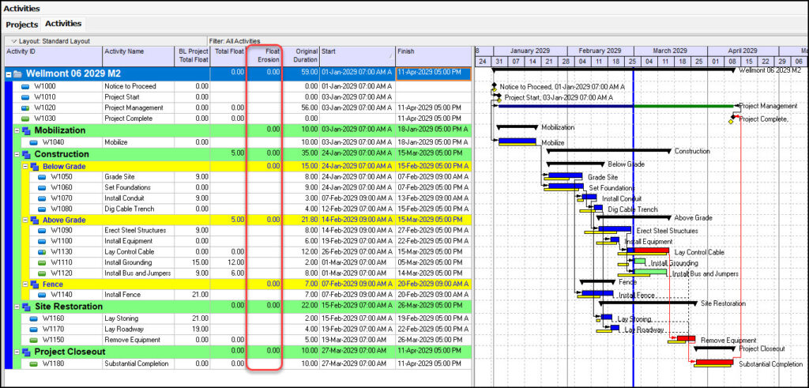The width and height of the screenshot is (809, 388).
Task: Select the Project Management activity name
Action: click(134, 107)
